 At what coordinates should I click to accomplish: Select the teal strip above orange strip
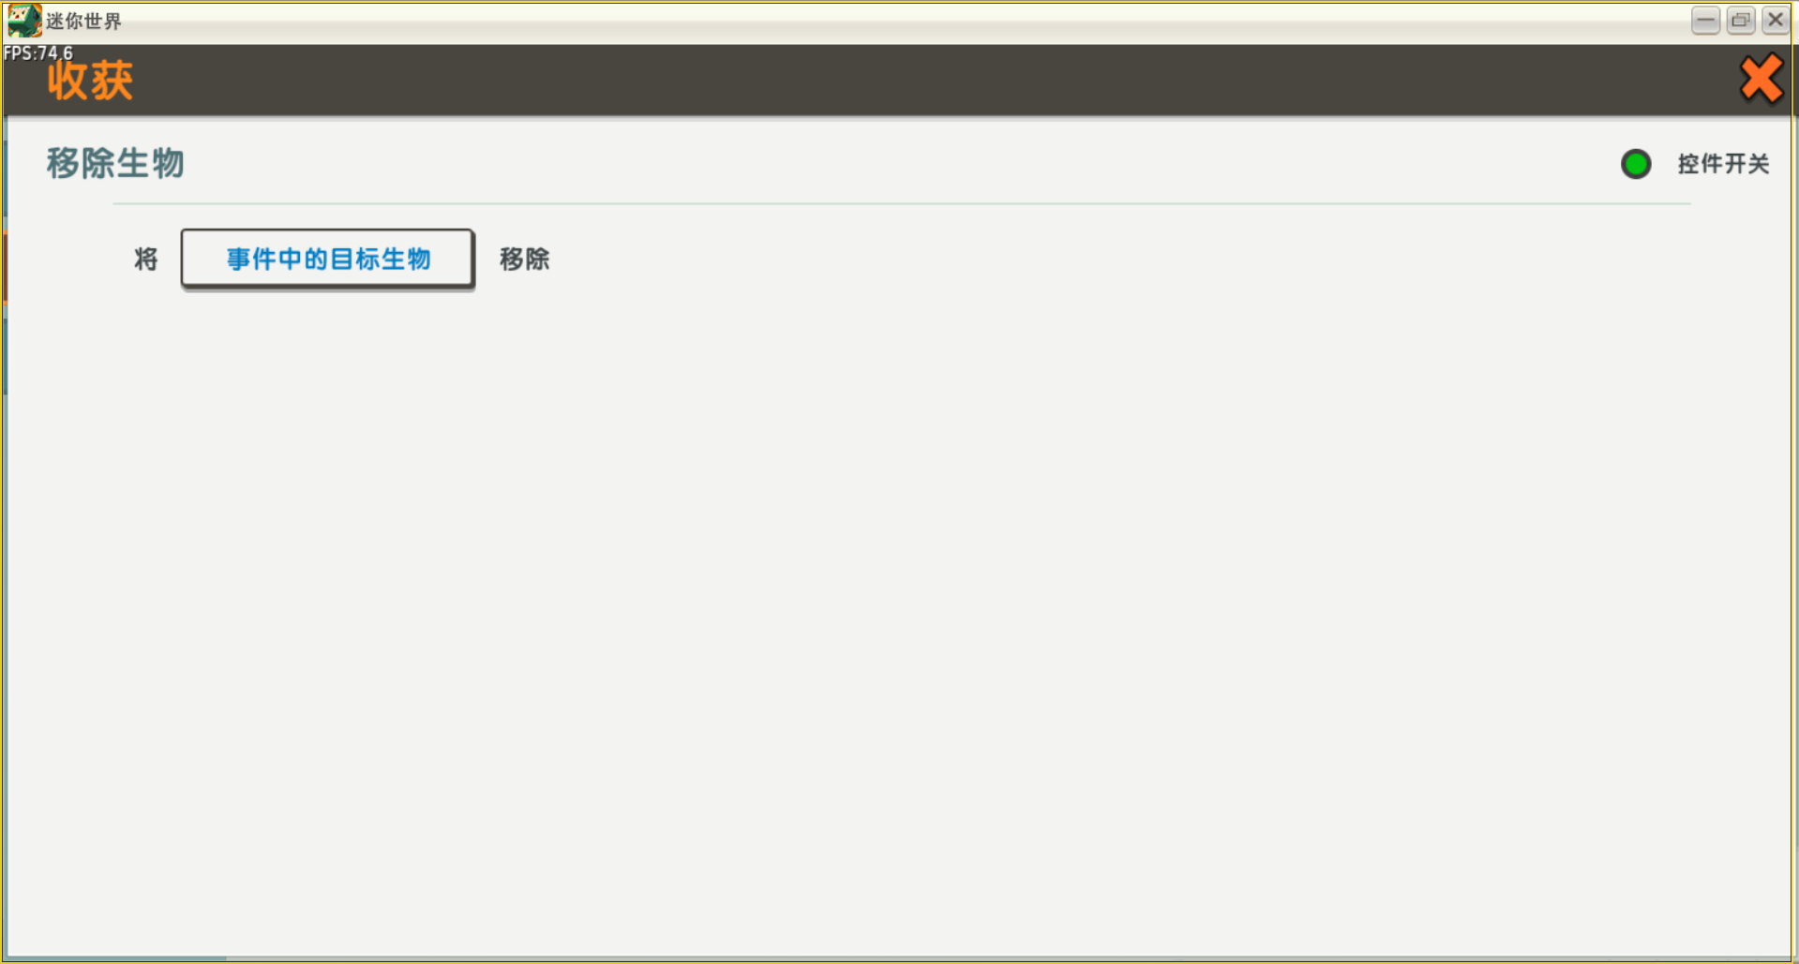click(x=5, y=179)
